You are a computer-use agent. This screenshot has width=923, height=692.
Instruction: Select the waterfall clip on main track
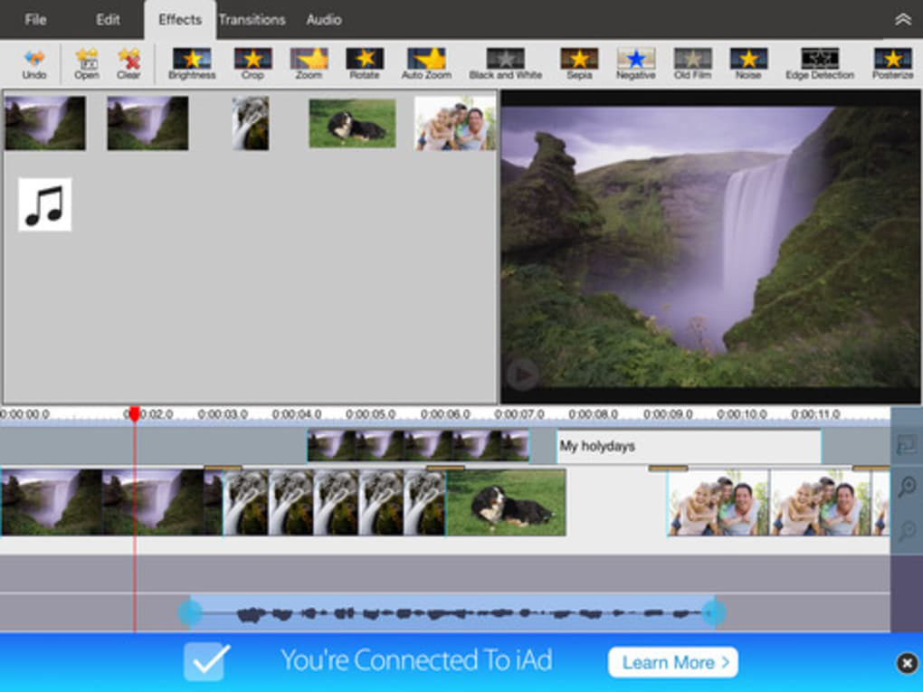pos(112,502)
